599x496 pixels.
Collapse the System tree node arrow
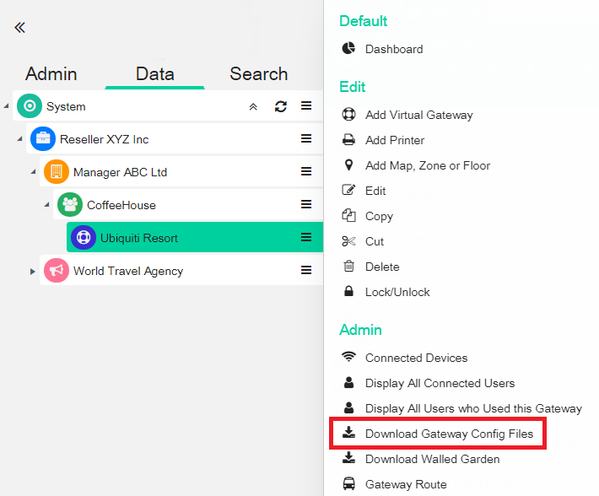(7, 106)
